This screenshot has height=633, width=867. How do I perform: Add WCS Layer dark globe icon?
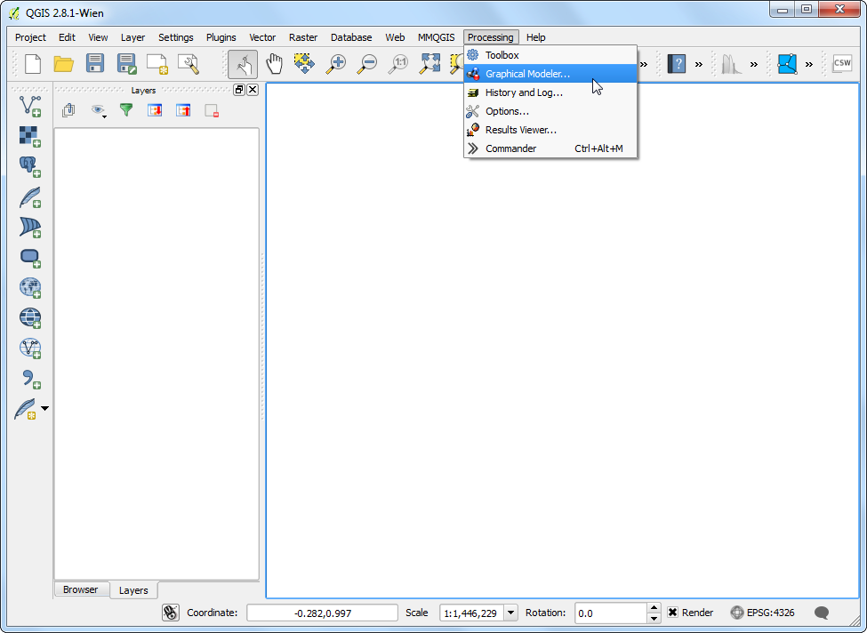coord(30,318)
